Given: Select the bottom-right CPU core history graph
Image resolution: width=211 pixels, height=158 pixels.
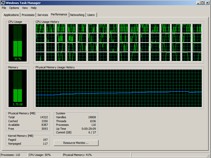Looking at the screenshot, I should (197, 56).
